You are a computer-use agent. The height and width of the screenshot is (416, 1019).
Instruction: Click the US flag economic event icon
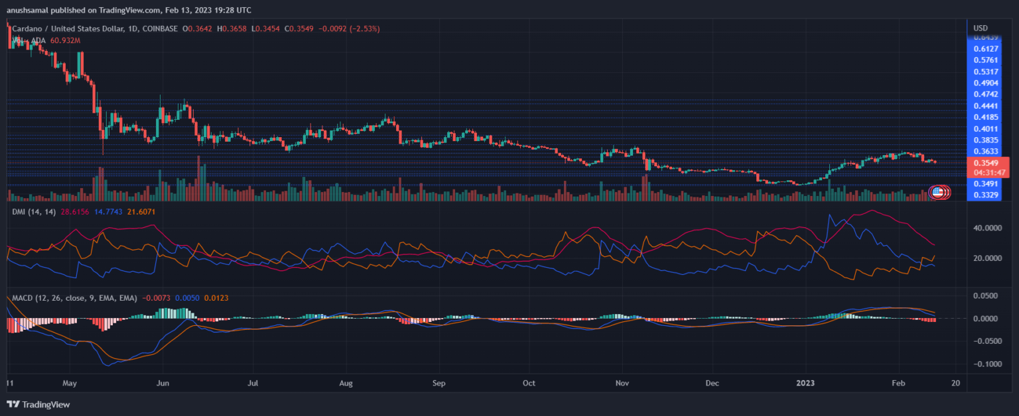click(x=937, y=192)
